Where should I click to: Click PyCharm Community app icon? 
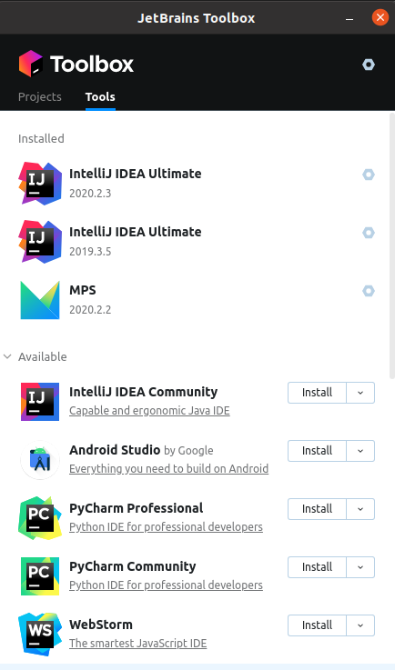pyautogui.click(x=40, y=576)
